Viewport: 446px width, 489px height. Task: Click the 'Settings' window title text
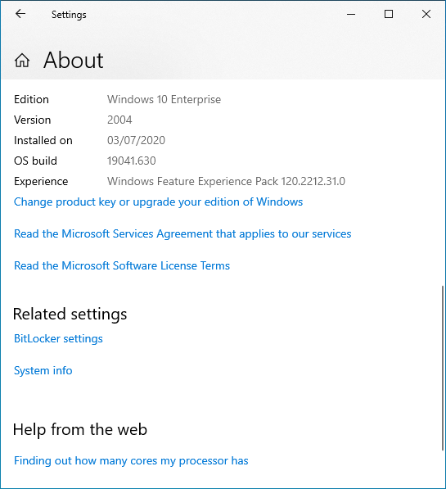coord(69,15)
